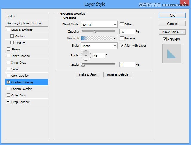
Task: Enable the Dither option
Action: (x=122, y=24)
